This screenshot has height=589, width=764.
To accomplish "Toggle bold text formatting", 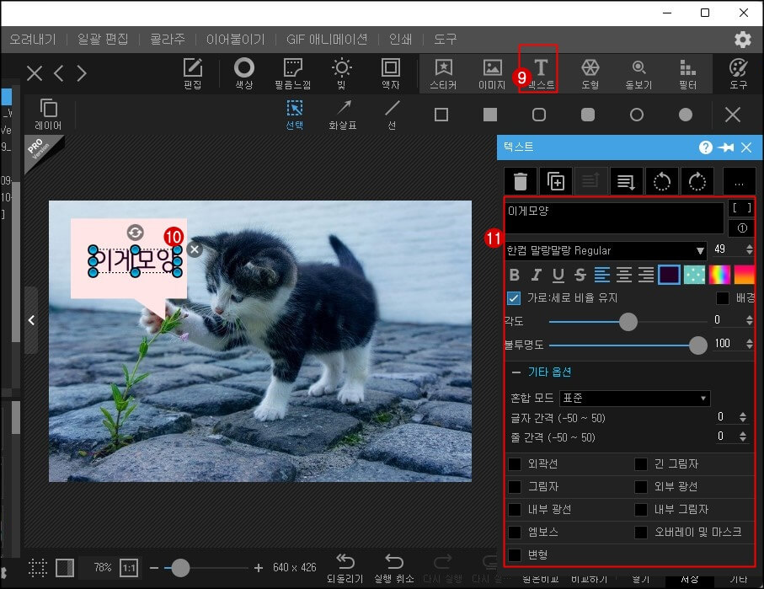I will pos(515,275).
